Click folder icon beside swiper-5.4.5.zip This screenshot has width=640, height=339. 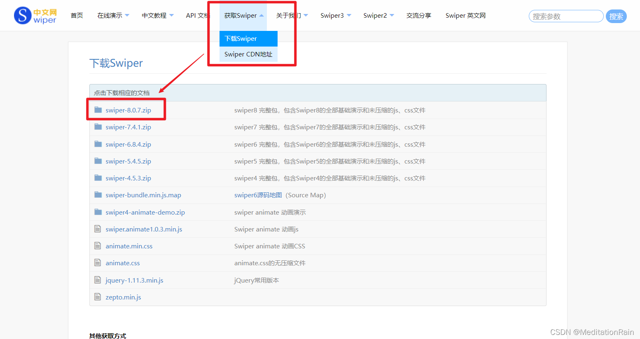98,161
